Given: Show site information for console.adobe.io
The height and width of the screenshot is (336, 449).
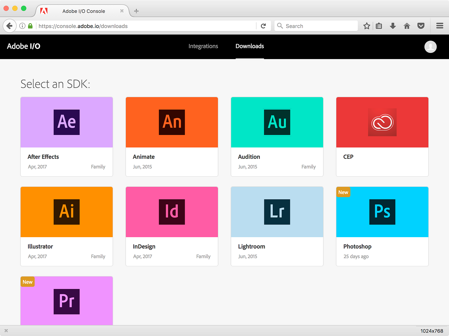Looking at the screenshot, I should (x=22, y=26).
